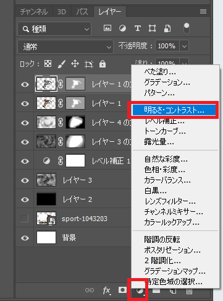The height and width of the screenshot is (301, 223).
Task: Hide the レイヤー 1 のコピー layer (top row)
Action: pyautogui.click(x=25, y=84)
